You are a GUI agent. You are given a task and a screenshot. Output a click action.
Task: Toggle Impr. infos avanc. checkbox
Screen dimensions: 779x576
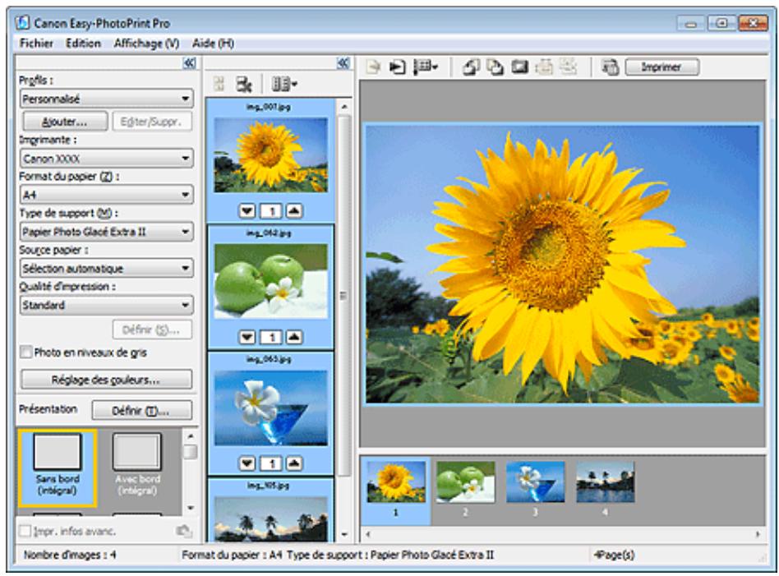tap(25, 532)
